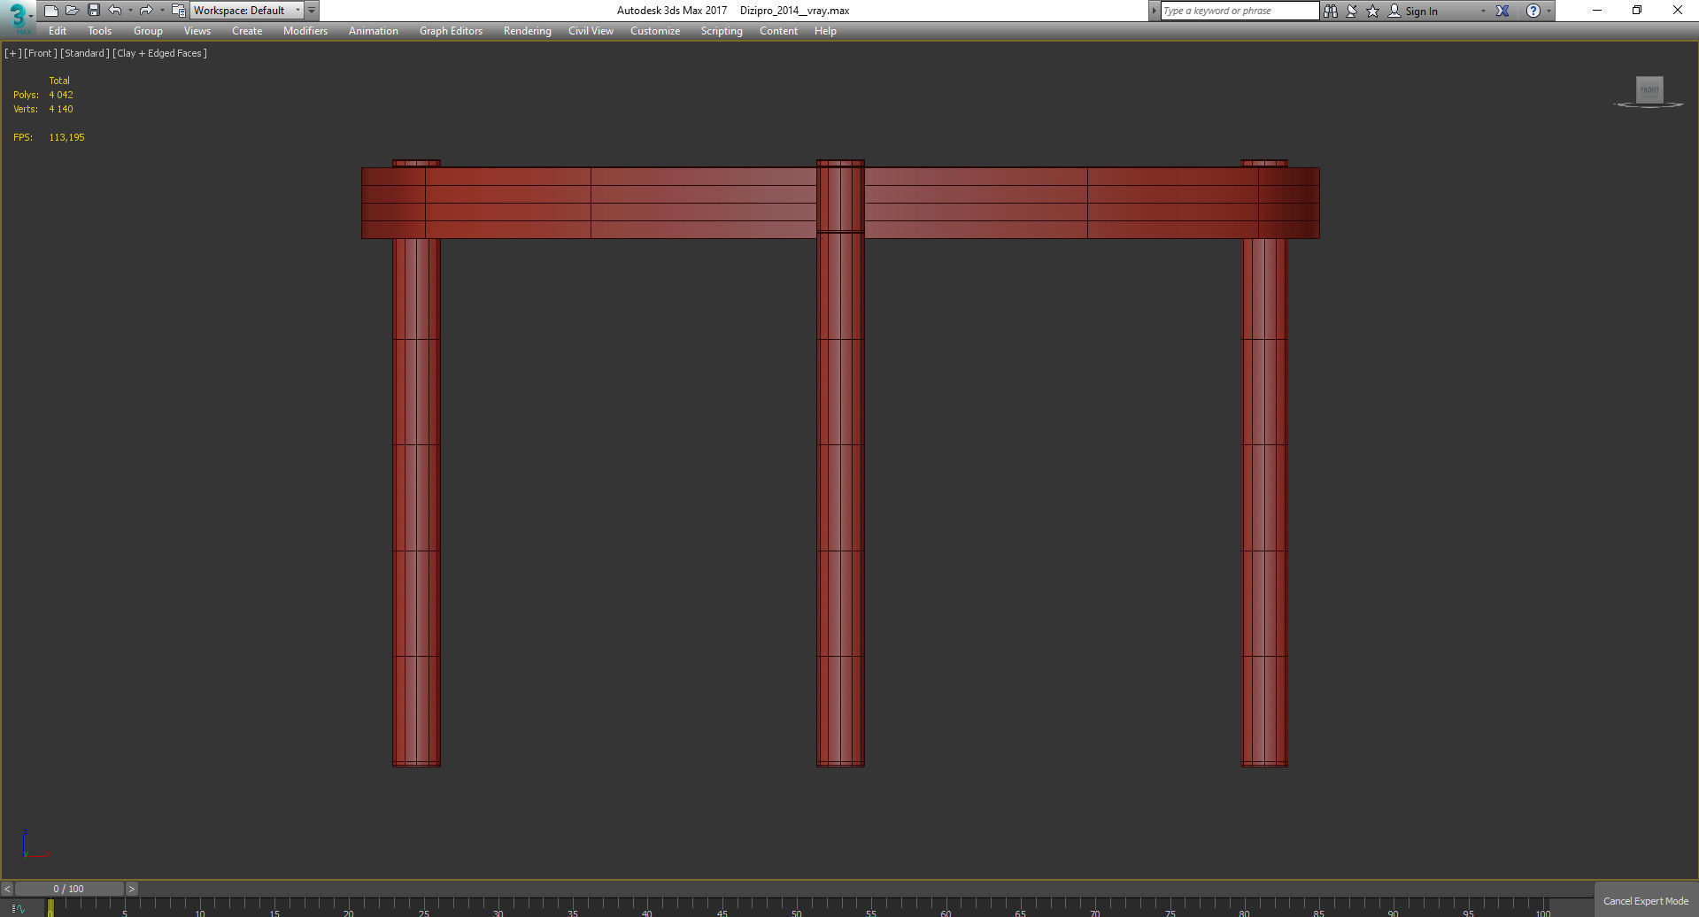
Task: Open the Civil View menu
Action: click(x=591, y=31)
